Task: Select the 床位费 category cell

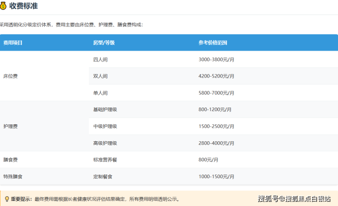Action: [10, 76]
